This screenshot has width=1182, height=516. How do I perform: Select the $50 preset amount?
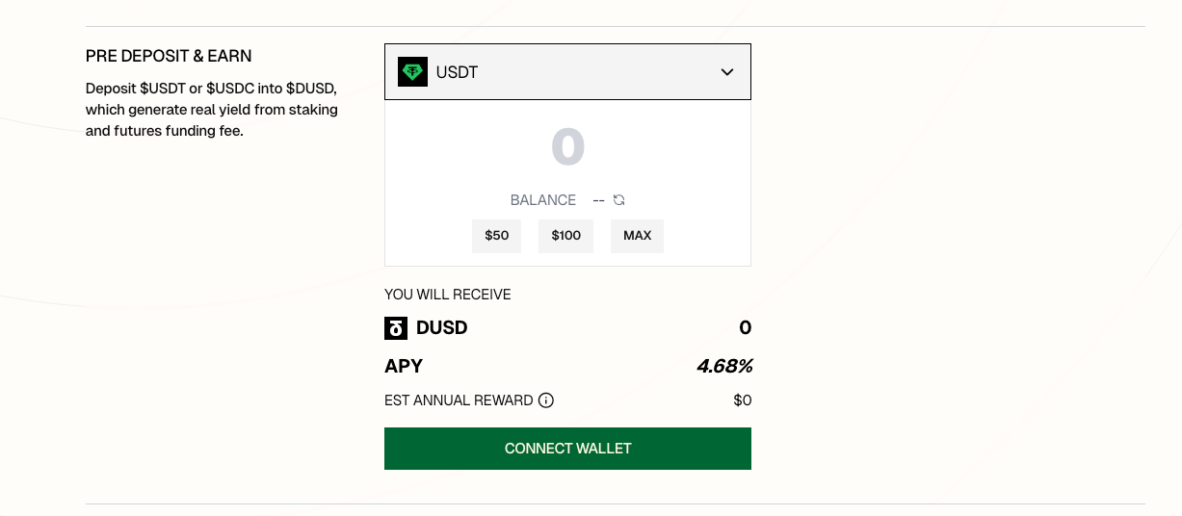click(x=496, y=236)
